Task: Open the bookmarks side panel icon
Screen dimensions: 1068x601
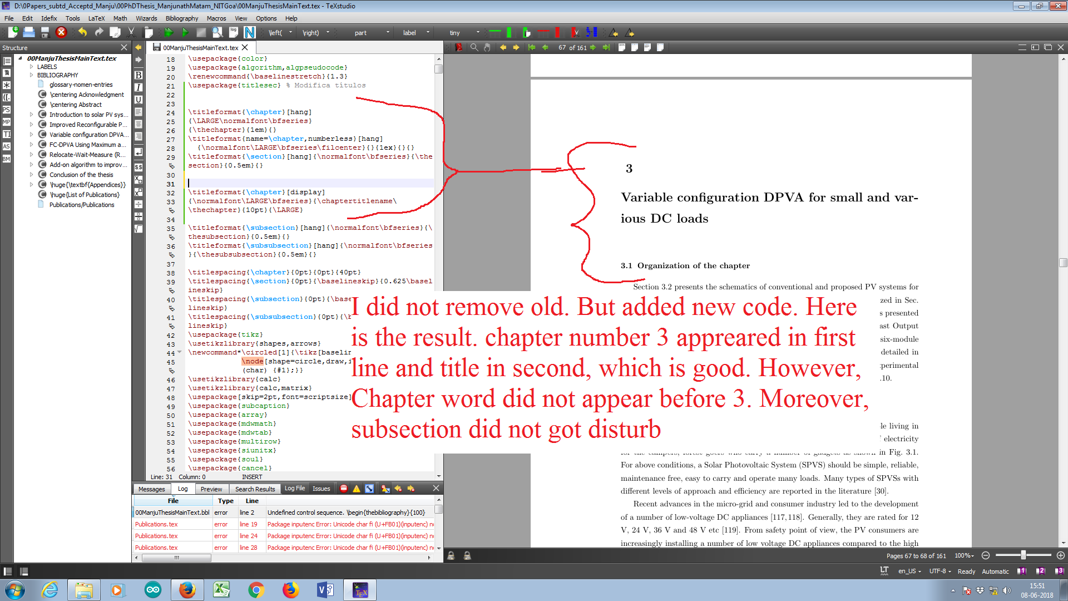Action: click(7, 73)
